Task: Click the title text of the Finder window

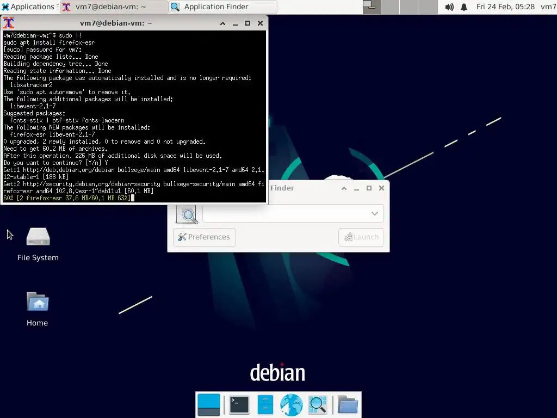Action: pyautogui.click(x=282, y=188)
